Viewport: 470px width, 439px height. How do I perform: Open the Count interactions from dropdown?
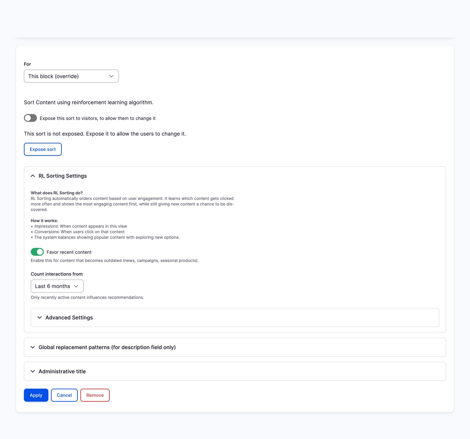click(57, 286)
